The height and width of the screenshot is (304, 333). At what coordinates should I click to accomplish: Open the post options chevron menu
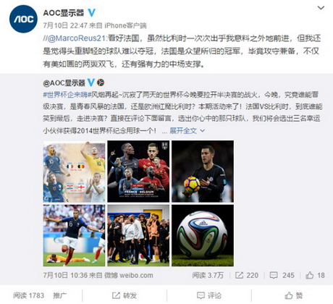click(321, 8)
